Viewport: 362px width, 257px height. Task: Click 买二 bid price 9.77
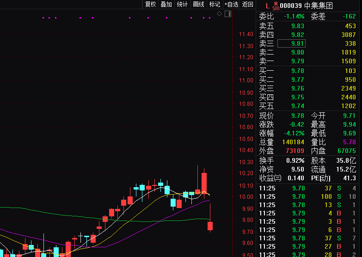(x=298, y=80)
